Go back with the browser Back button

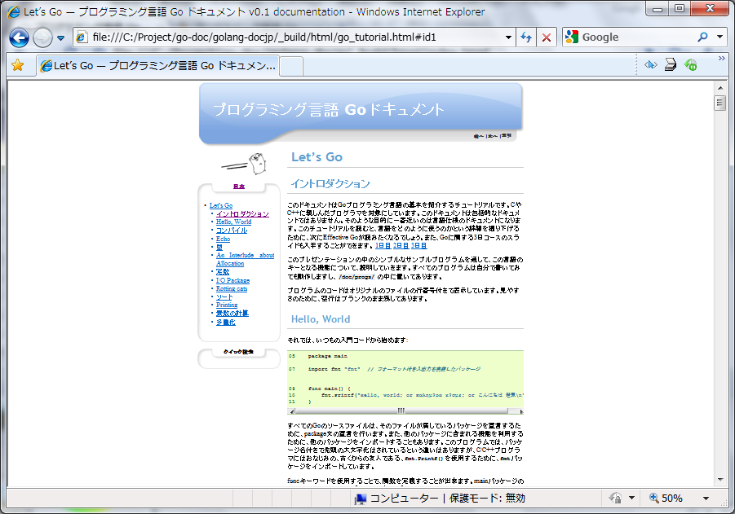[x=20, y=37]
